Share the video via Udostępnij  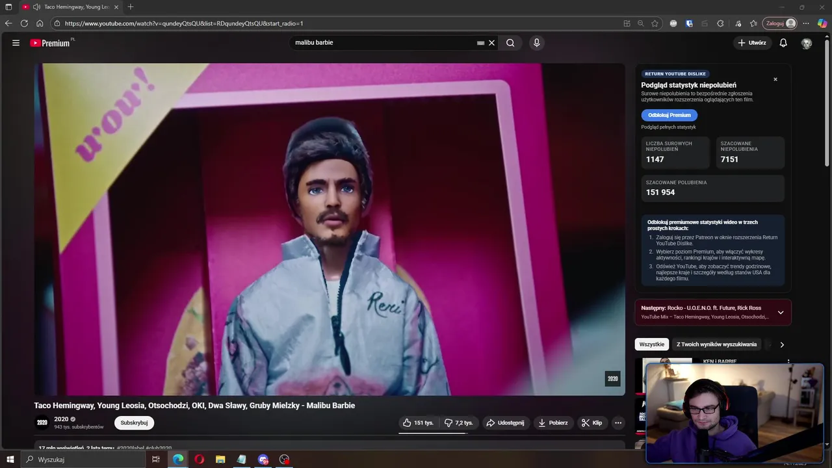point(505,422)
